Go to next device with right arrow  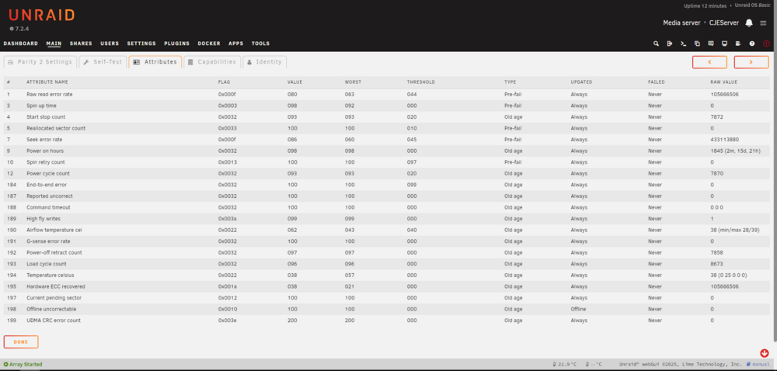(x=751, y=62)
